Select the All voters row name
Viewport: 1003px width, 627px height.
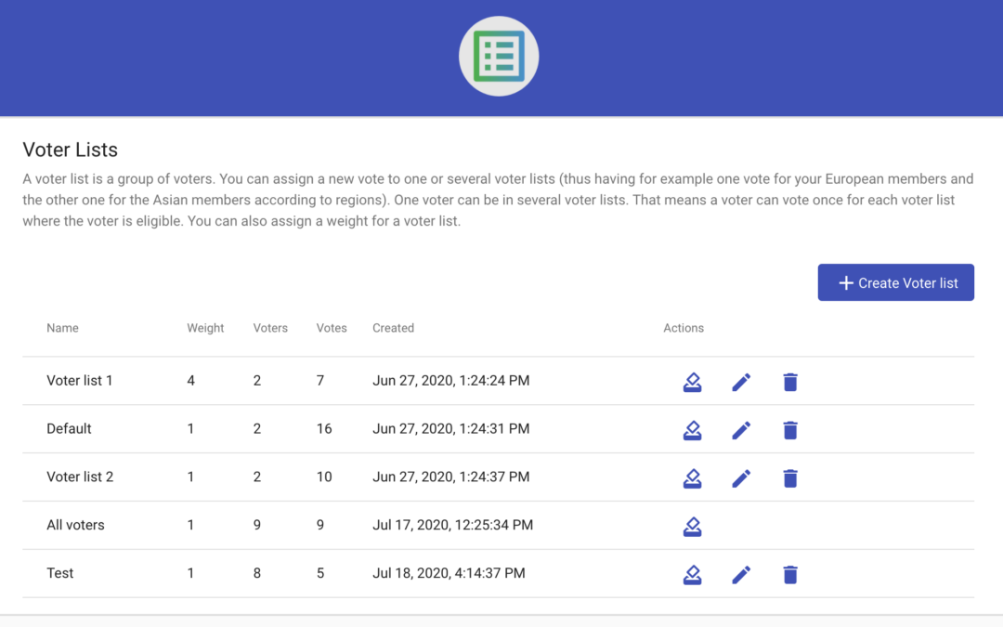pos(75,525)
